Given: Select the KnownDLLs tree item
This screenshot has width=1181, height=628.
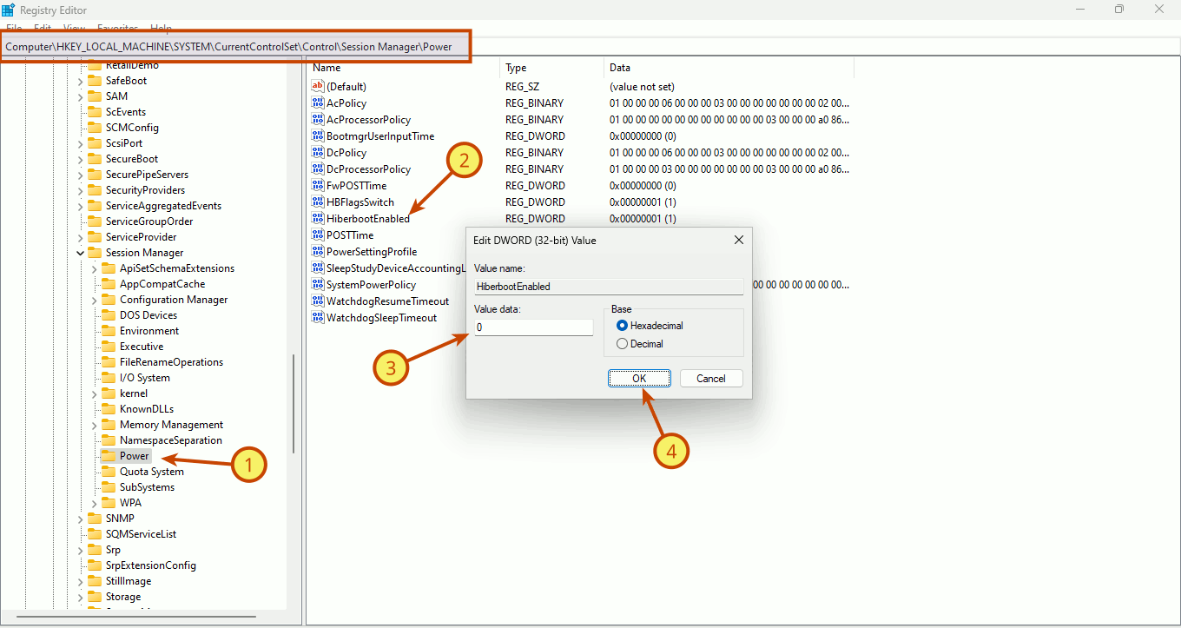Looking at the screenshot, I should 146,409.
